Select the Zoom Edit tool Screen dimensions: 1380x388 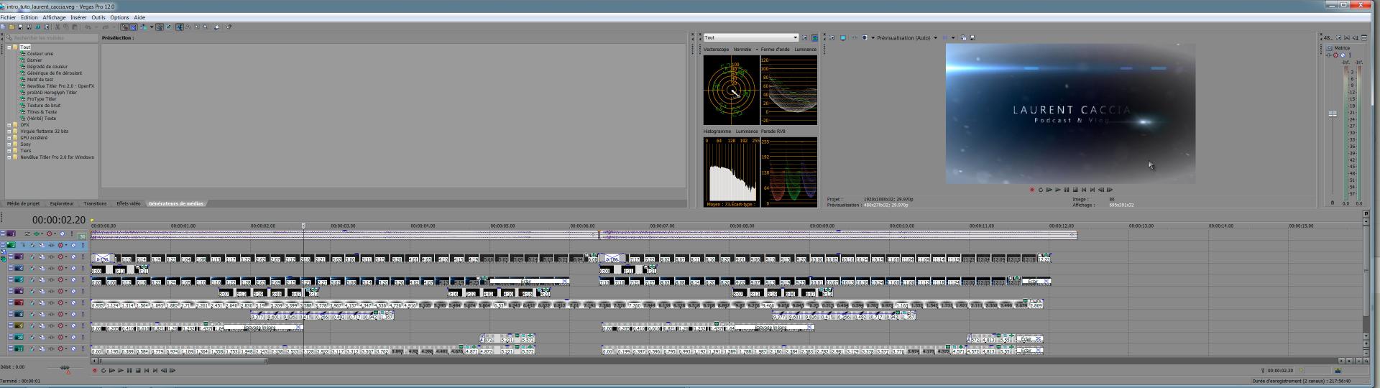(205, 27)
